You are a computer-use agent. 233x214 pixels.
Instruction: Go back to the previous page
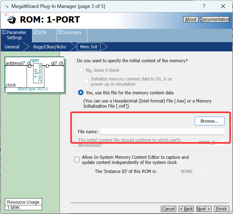tap(186, 209)
